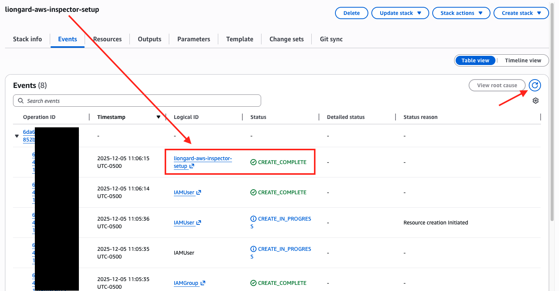Click the 6da6 operation ID link
This screenshot has height=291, width=559.
coord(29,136)
